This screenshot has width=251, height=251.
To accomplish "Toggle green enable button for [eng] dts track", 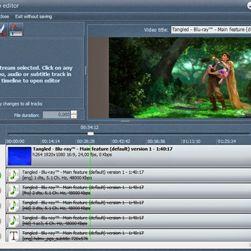I will 1,175.
